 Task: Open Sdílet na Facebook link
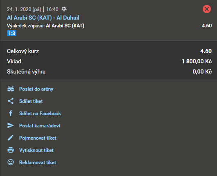coord(40,114)
